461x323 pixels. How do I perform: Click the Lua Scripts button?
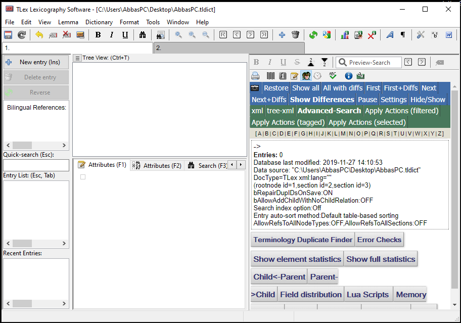pyautogui.click(x=368, y=295)
